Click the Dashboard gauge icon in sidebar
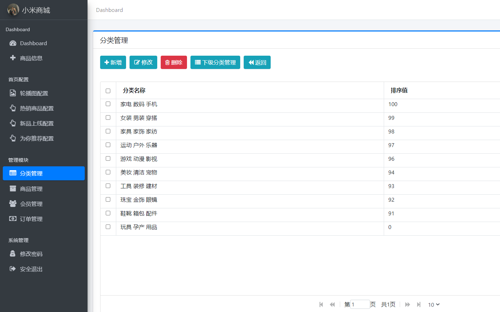This screenshot has width=500, height=312. (13, 43)
